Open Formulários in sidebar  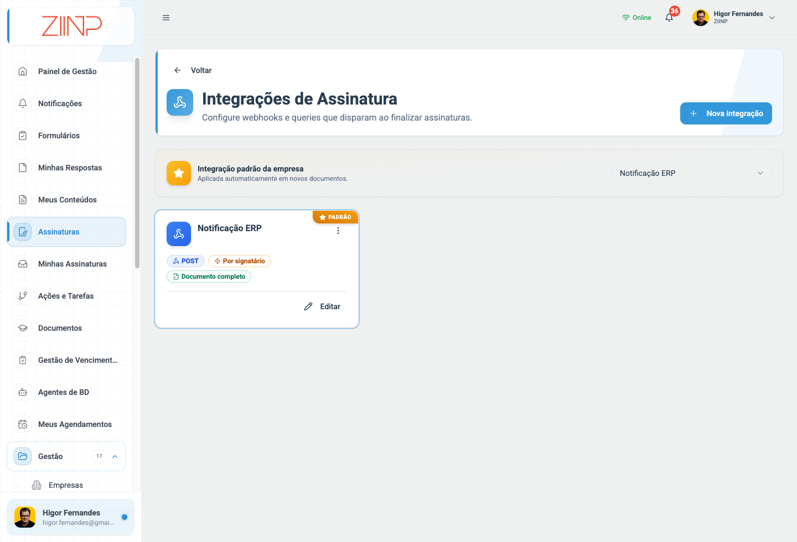click(x=66, y=135)
